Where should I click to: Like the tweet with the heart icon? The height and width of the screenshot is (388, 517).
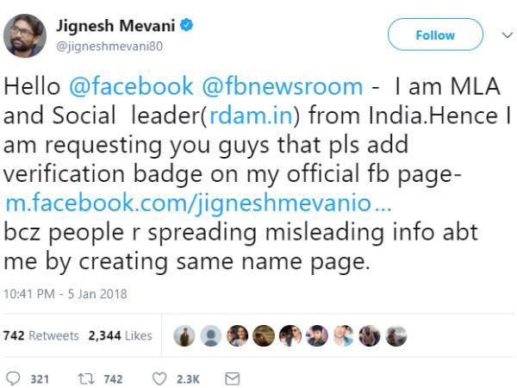[159, 379]
